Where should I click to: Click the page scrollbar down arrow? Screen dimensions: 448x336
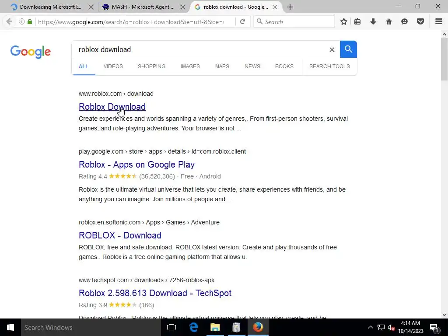point(444,315)
